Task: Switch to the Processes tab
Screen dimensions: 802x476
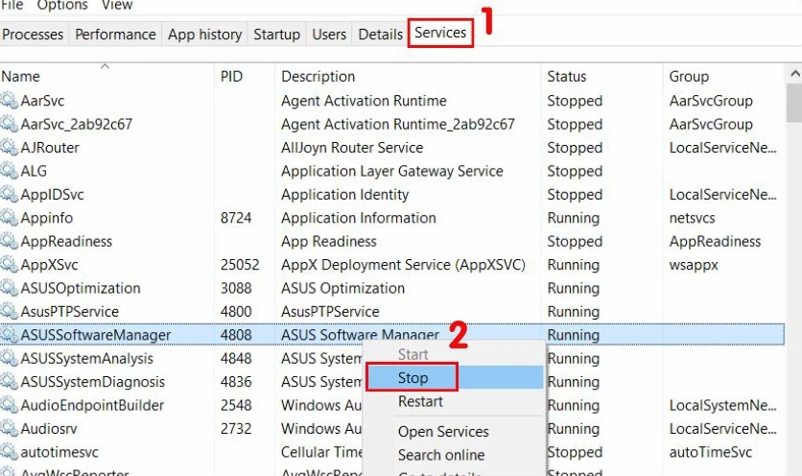Action: click(33, 35)
